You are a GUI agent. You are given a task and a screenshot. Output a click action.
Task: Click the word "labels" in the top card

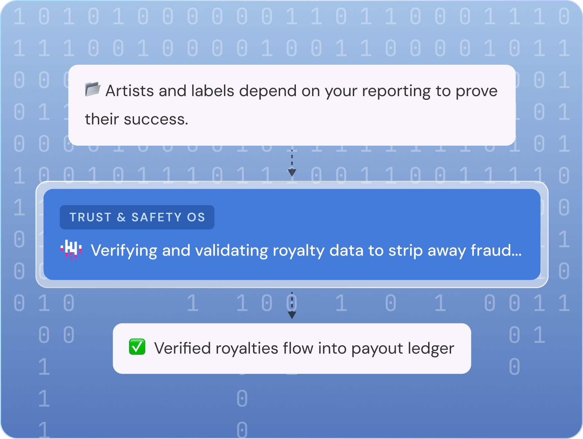[213, 91]
